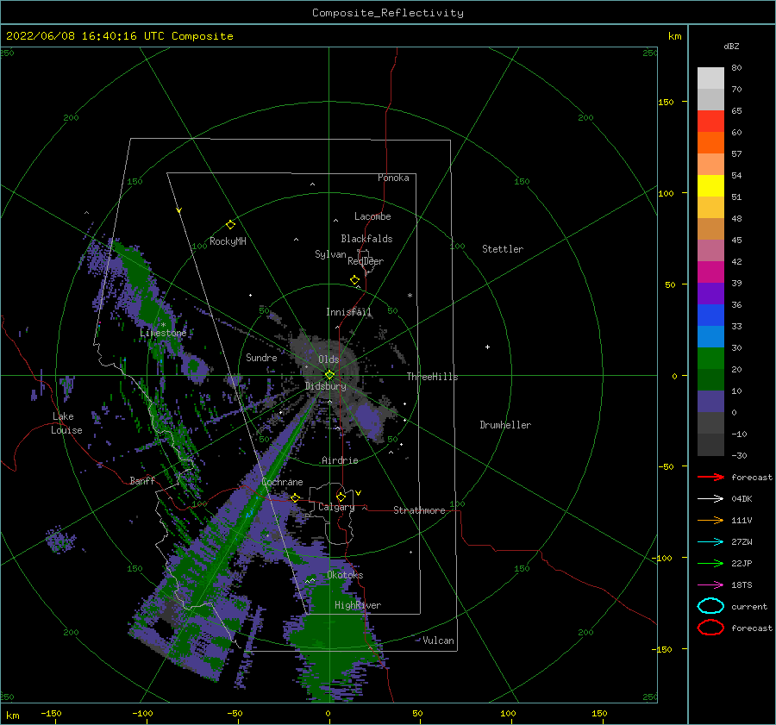
Task: Click the white 04DK arrow legend icon
Action: coord(710,499)
